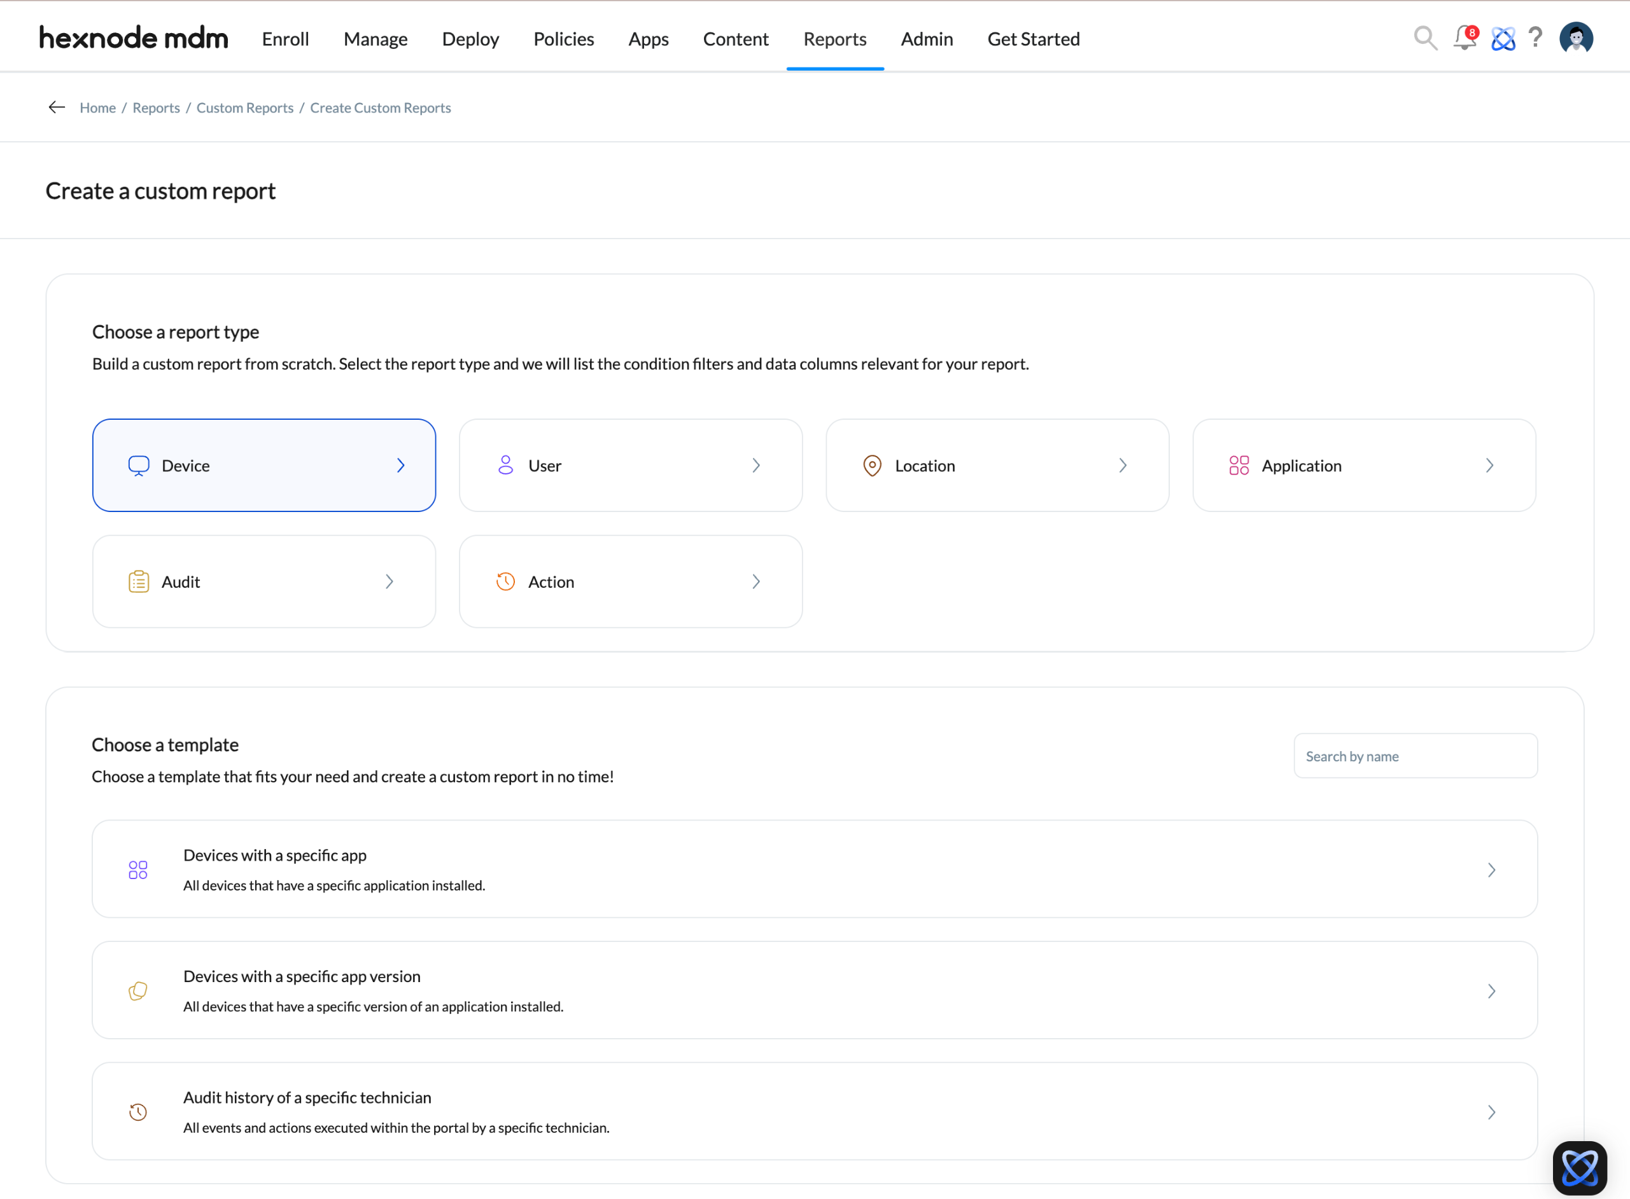Select the Application report type label
This screenshot has height=1199, width=1630.
(x=1301, y=465)
